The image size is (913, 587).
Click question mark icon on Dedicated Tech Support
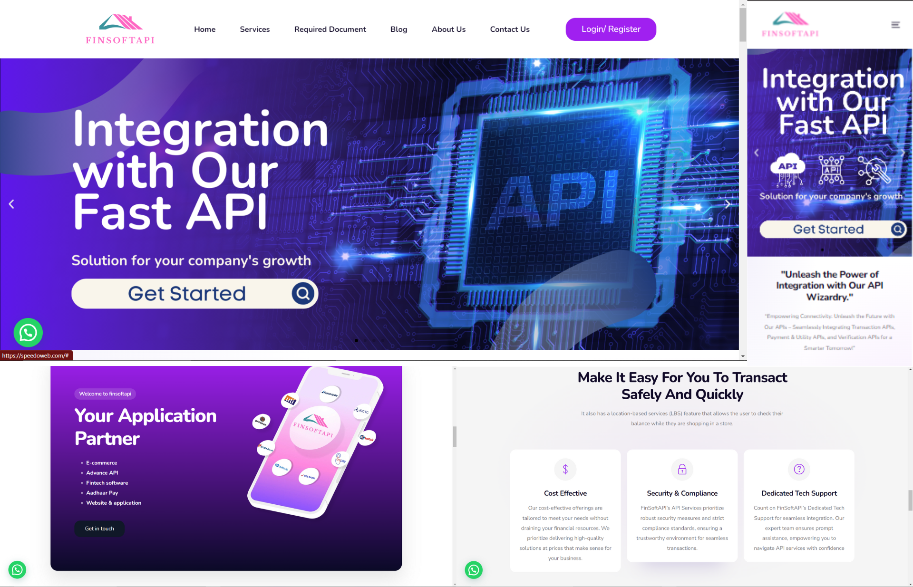point(799,469)
